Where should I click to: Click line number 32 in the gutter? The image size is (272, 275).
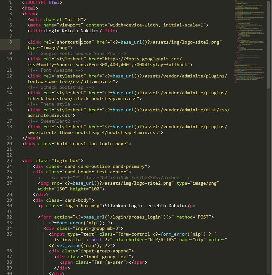pos(9,217)
